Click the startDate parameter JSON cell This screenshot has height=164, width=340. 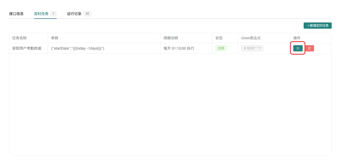click(78, 48)
